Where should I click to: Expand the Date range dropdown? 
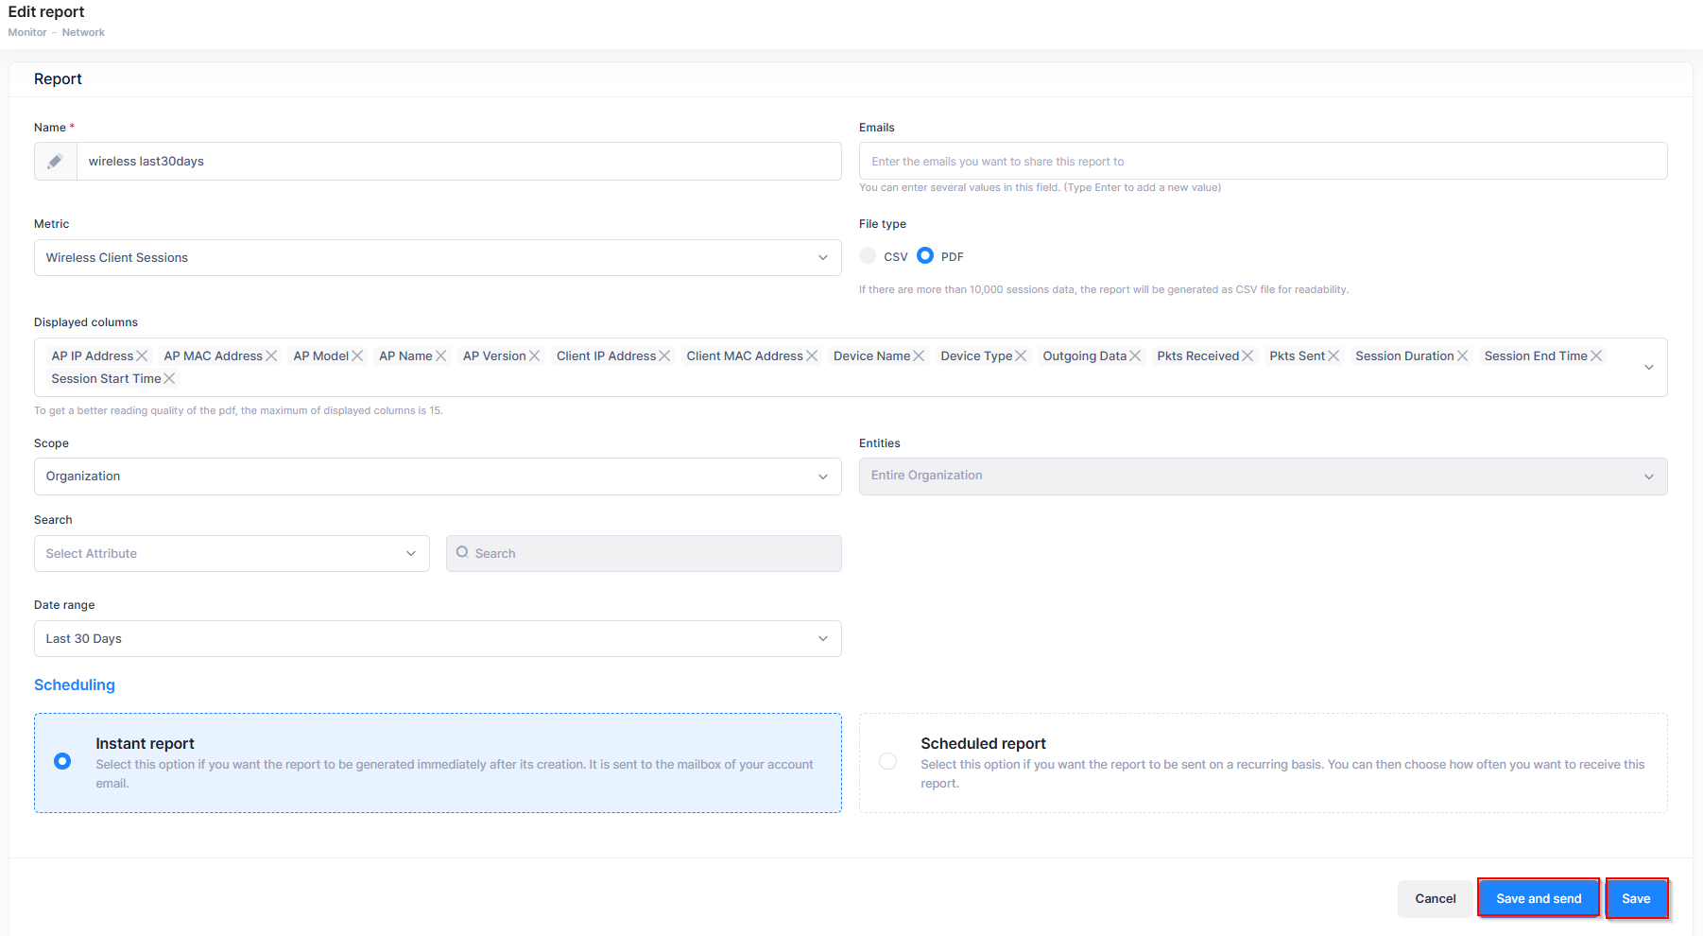[437, 639]
